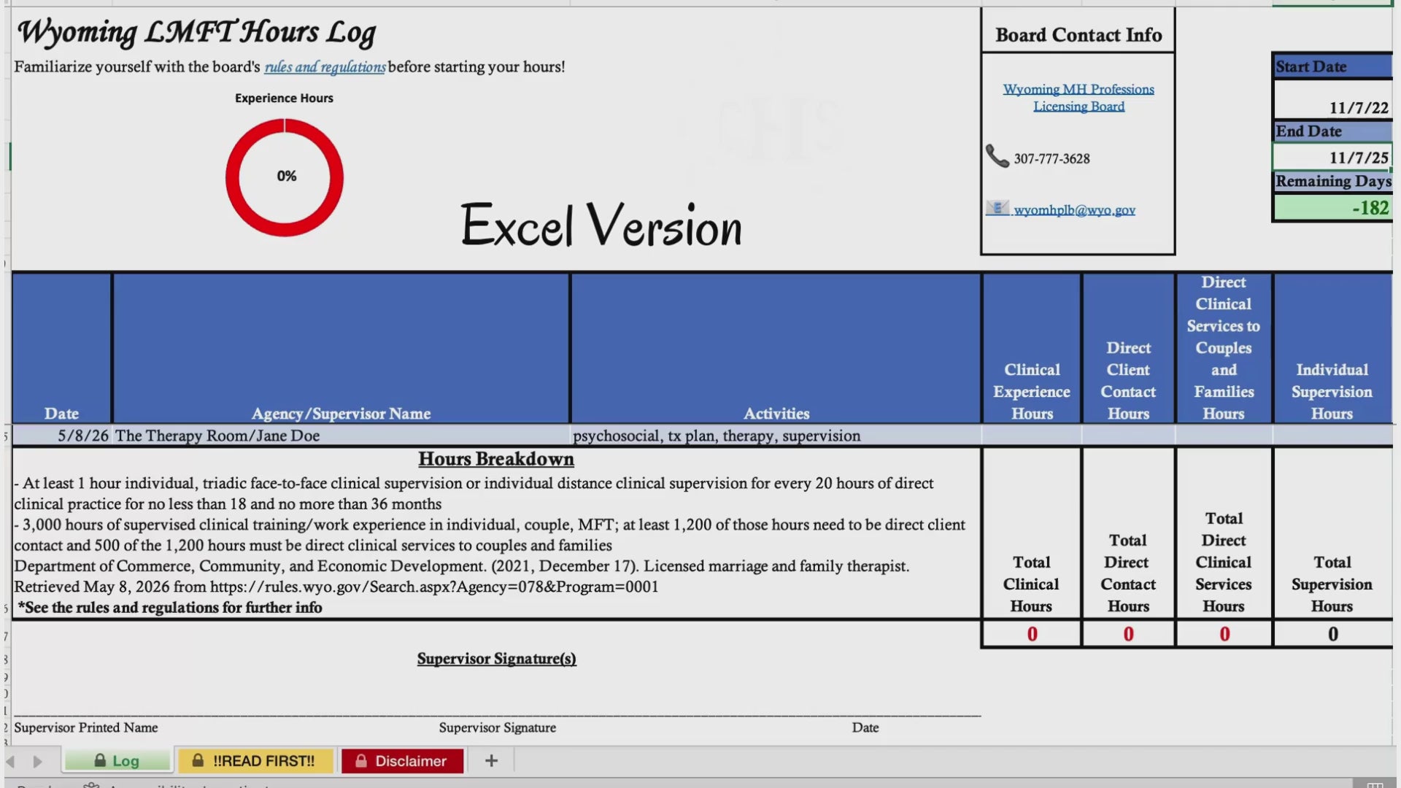This screenshot has height=788, width=1401.
Task: Click the Activities column header
Action: (776, 348)
